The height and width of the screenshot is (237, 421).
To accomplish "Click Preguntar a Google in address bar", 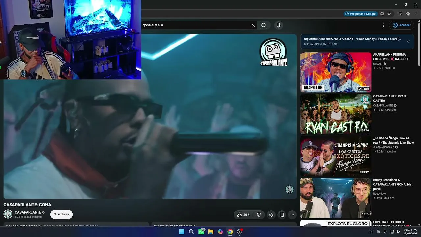I will [x=360, y=14].
